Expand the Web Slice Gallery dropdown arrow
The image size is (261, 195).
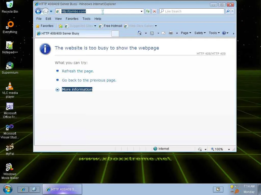coord(156,26)
